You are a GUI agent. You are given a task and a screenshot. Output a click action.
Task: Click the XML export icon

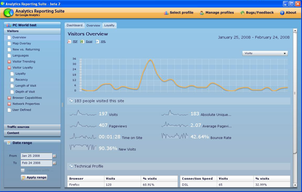[x=97, y=42]
